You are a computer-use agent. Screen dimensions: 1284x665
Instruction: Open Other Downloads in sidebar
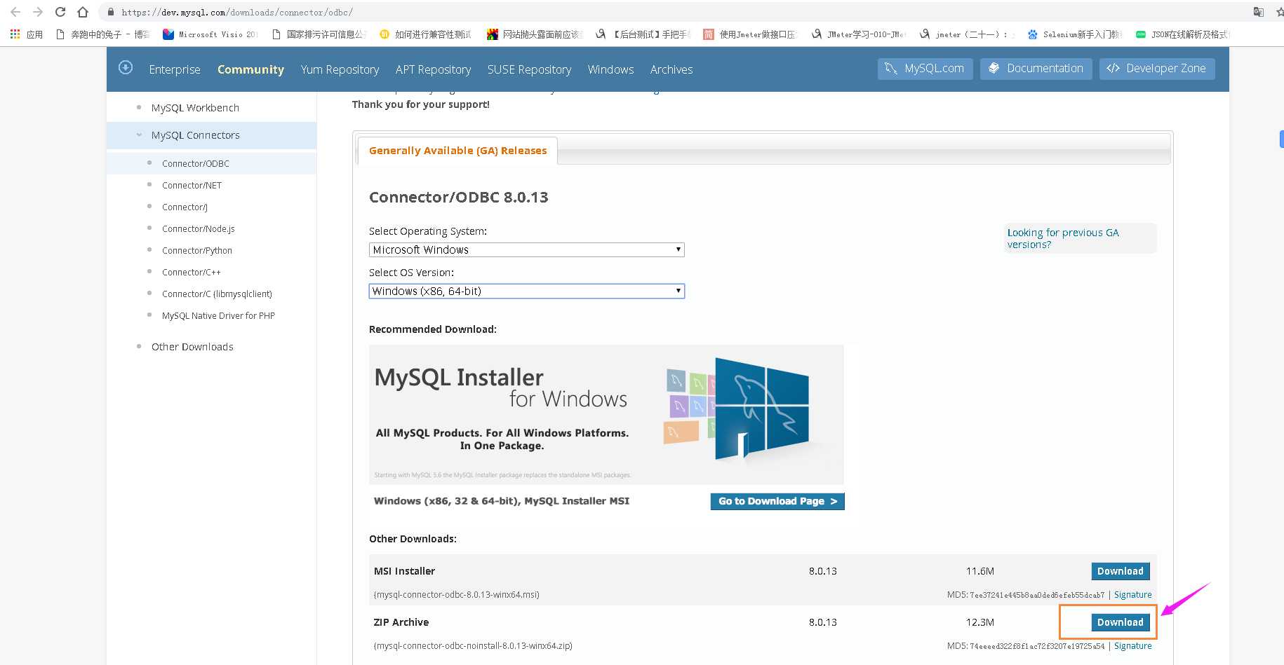pos(192,346)
